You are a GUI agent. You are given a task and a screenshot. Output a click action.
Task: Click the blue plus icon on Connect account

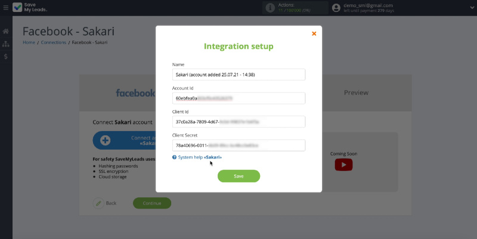(x=106, y=141)
